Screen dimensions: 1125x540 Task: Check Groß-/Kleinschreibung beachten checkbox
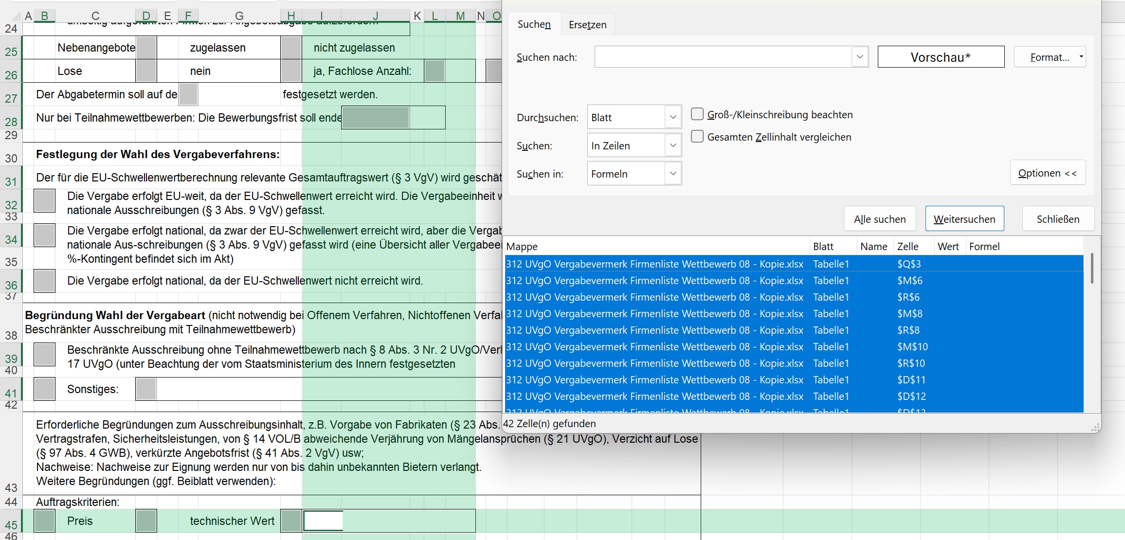697,114
